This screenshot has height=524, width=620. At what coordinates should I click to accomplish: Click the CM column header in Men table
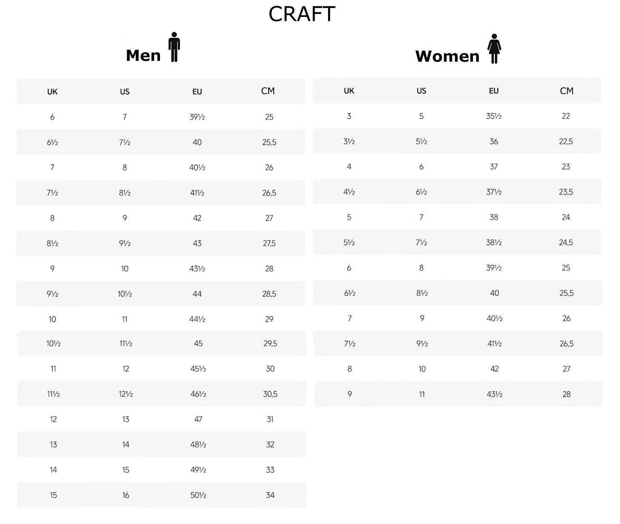pyautogui.click(x=268, y=91)
